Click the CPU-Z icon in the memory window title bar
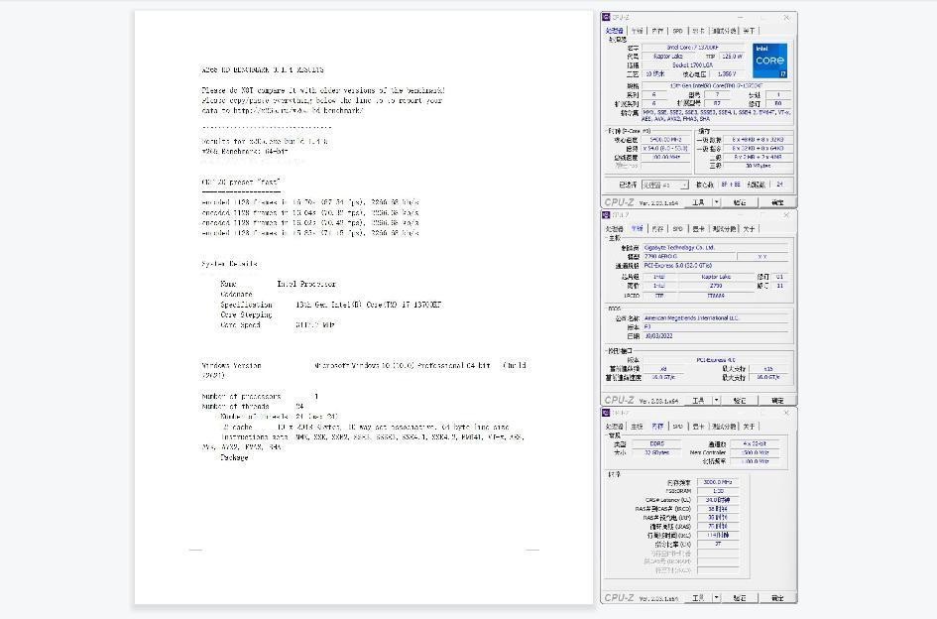The width and height of the screenshot is (937, 619). (x=607, y=413)
